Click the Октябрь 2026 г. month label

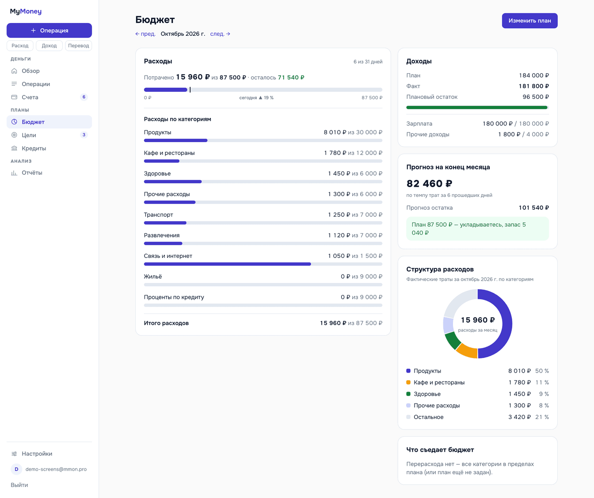click(x=183, y=34)
